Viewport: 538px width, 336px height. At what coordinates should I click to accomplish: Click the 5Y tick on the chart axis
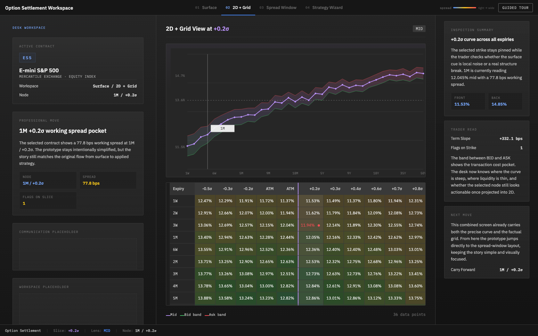tap(322, 173)
